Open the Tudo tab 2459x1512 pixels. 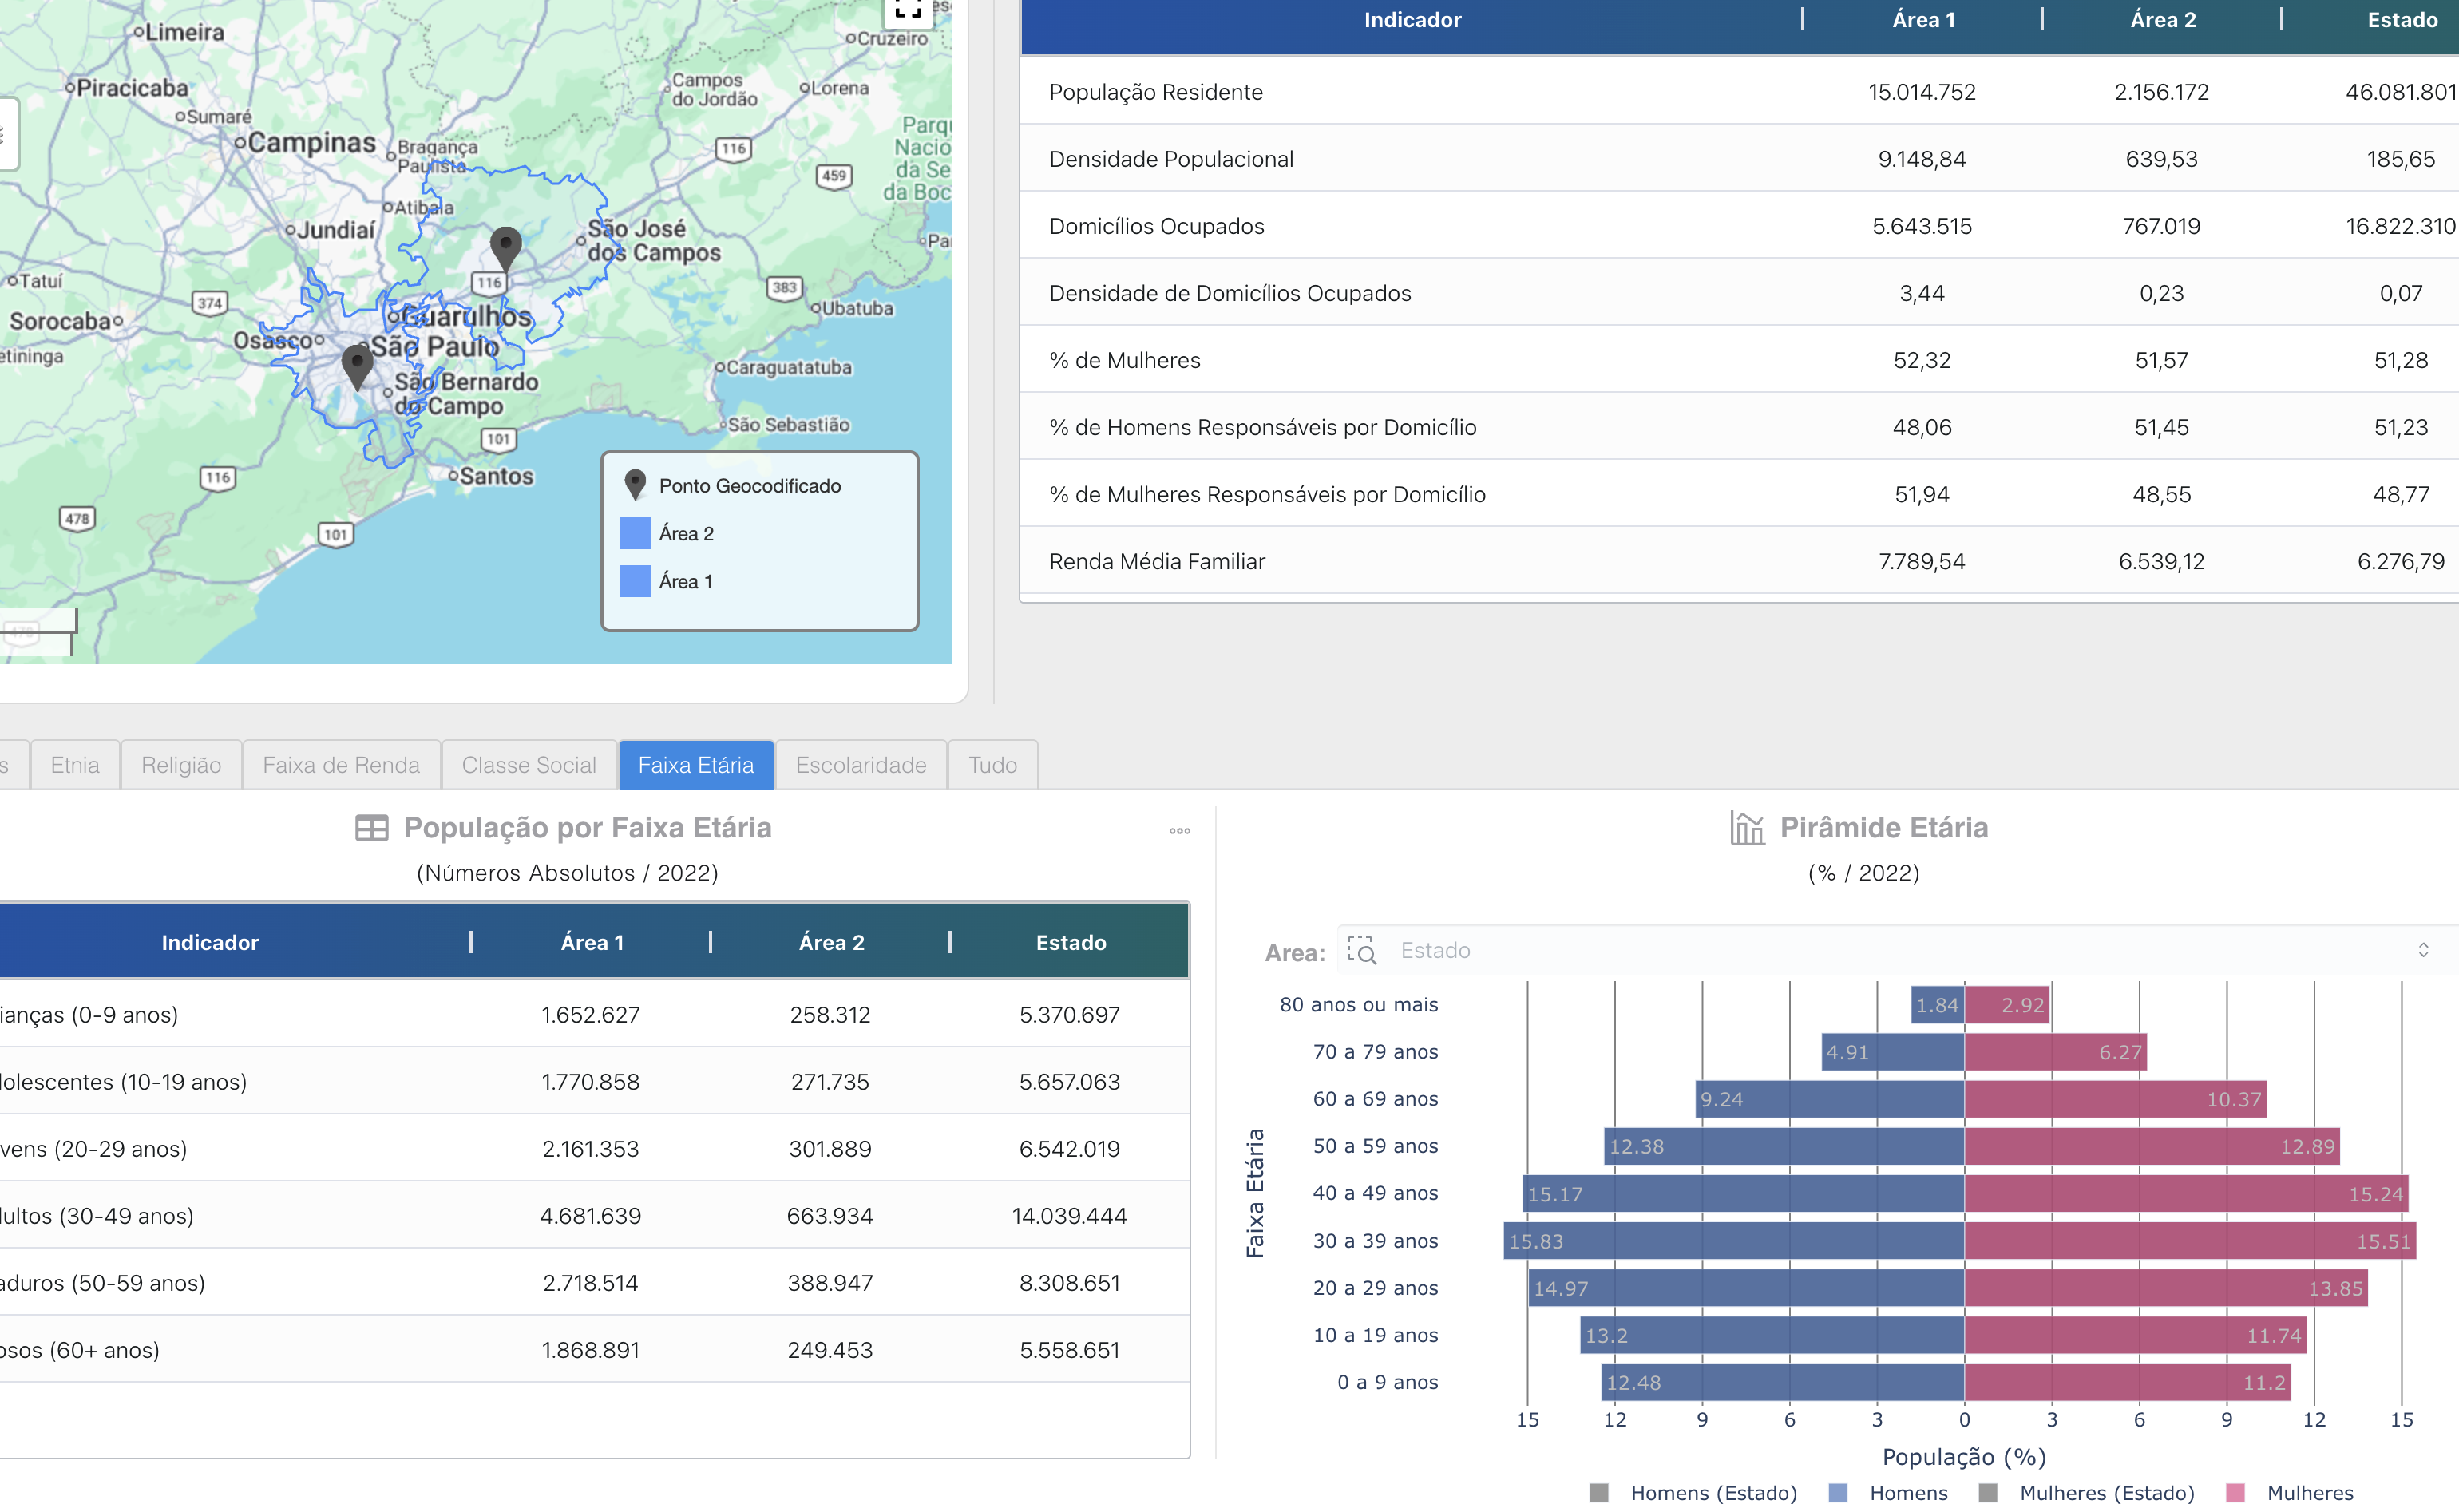[992, 765]
